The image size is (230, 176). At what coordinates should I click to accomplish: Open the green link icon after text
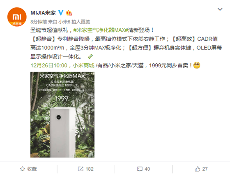[x=90, y=57]
